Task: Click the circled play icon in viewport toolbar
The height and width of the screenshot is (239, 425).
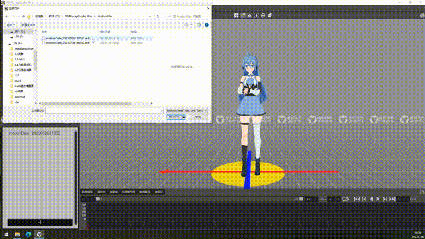Action: tap(263, 15)
